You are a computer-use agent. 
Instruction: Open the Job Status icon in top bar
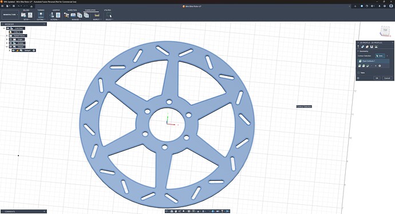click(x=372, y=6)
